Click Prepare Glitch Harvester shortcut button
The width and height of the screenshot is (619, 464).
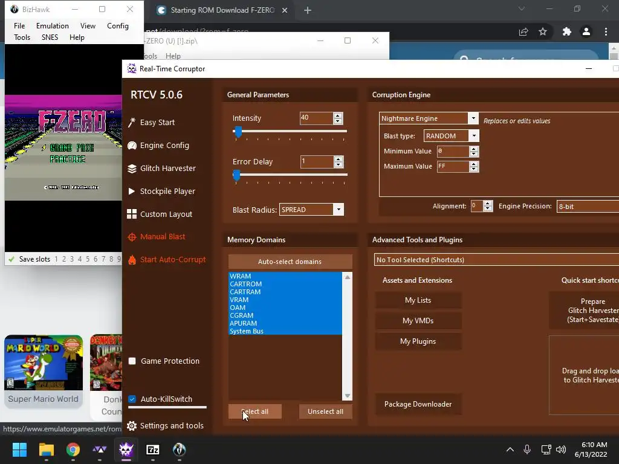pos(585,311)
